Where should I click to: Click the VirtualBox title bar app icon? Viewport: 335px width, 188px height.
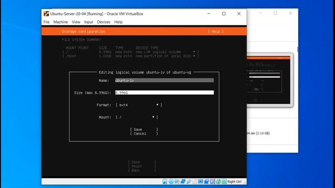click(46, 14)
